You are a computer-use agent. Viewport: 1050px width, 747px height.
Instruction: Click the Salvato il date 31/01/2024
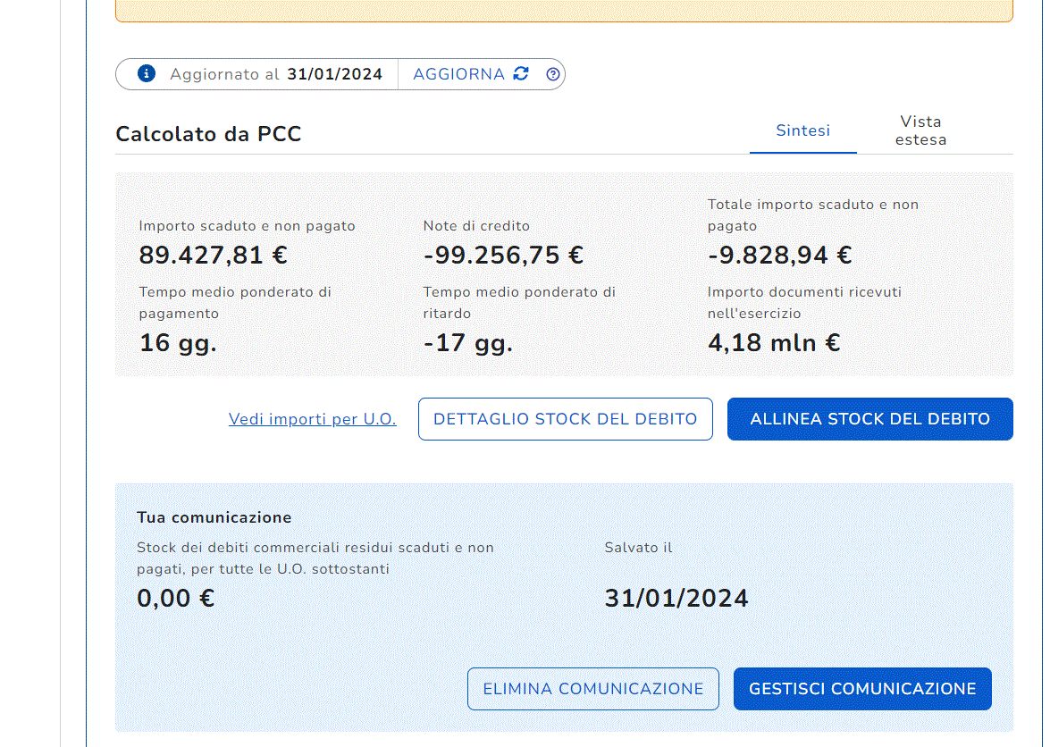(676, 598)
